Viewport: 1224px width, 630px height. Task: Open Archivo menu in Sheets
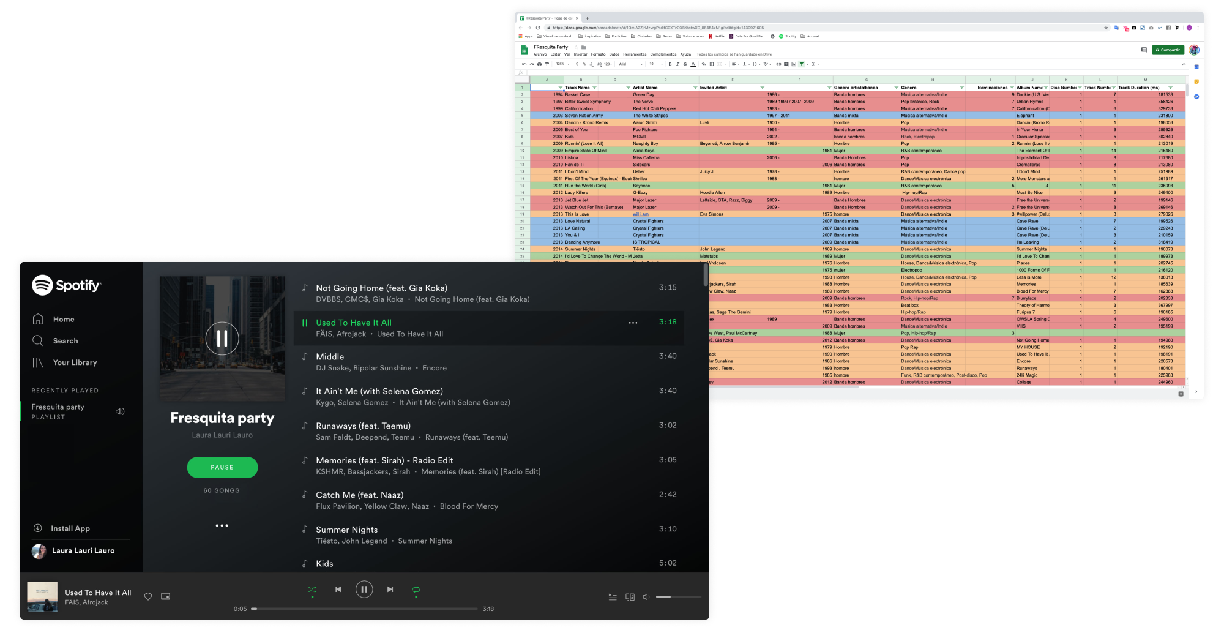click(x=540, y=54)
